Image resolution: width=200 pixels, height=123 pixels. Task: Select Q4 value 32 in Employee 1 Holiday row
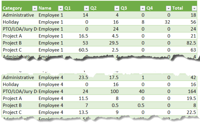(x=167, y=22)
